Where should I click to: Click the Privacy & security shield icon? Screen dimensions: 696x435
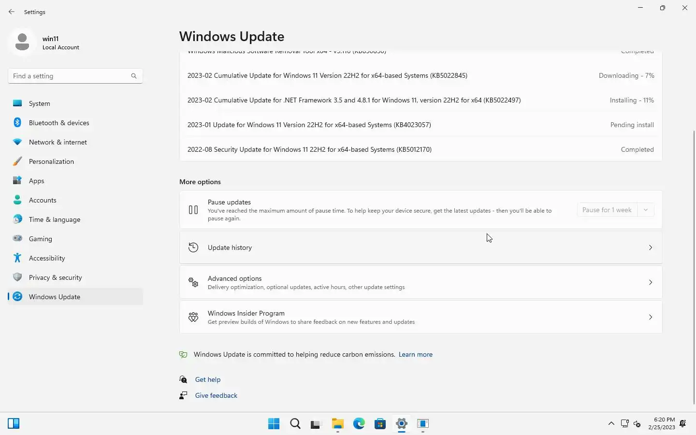click(x=17, y=277)
